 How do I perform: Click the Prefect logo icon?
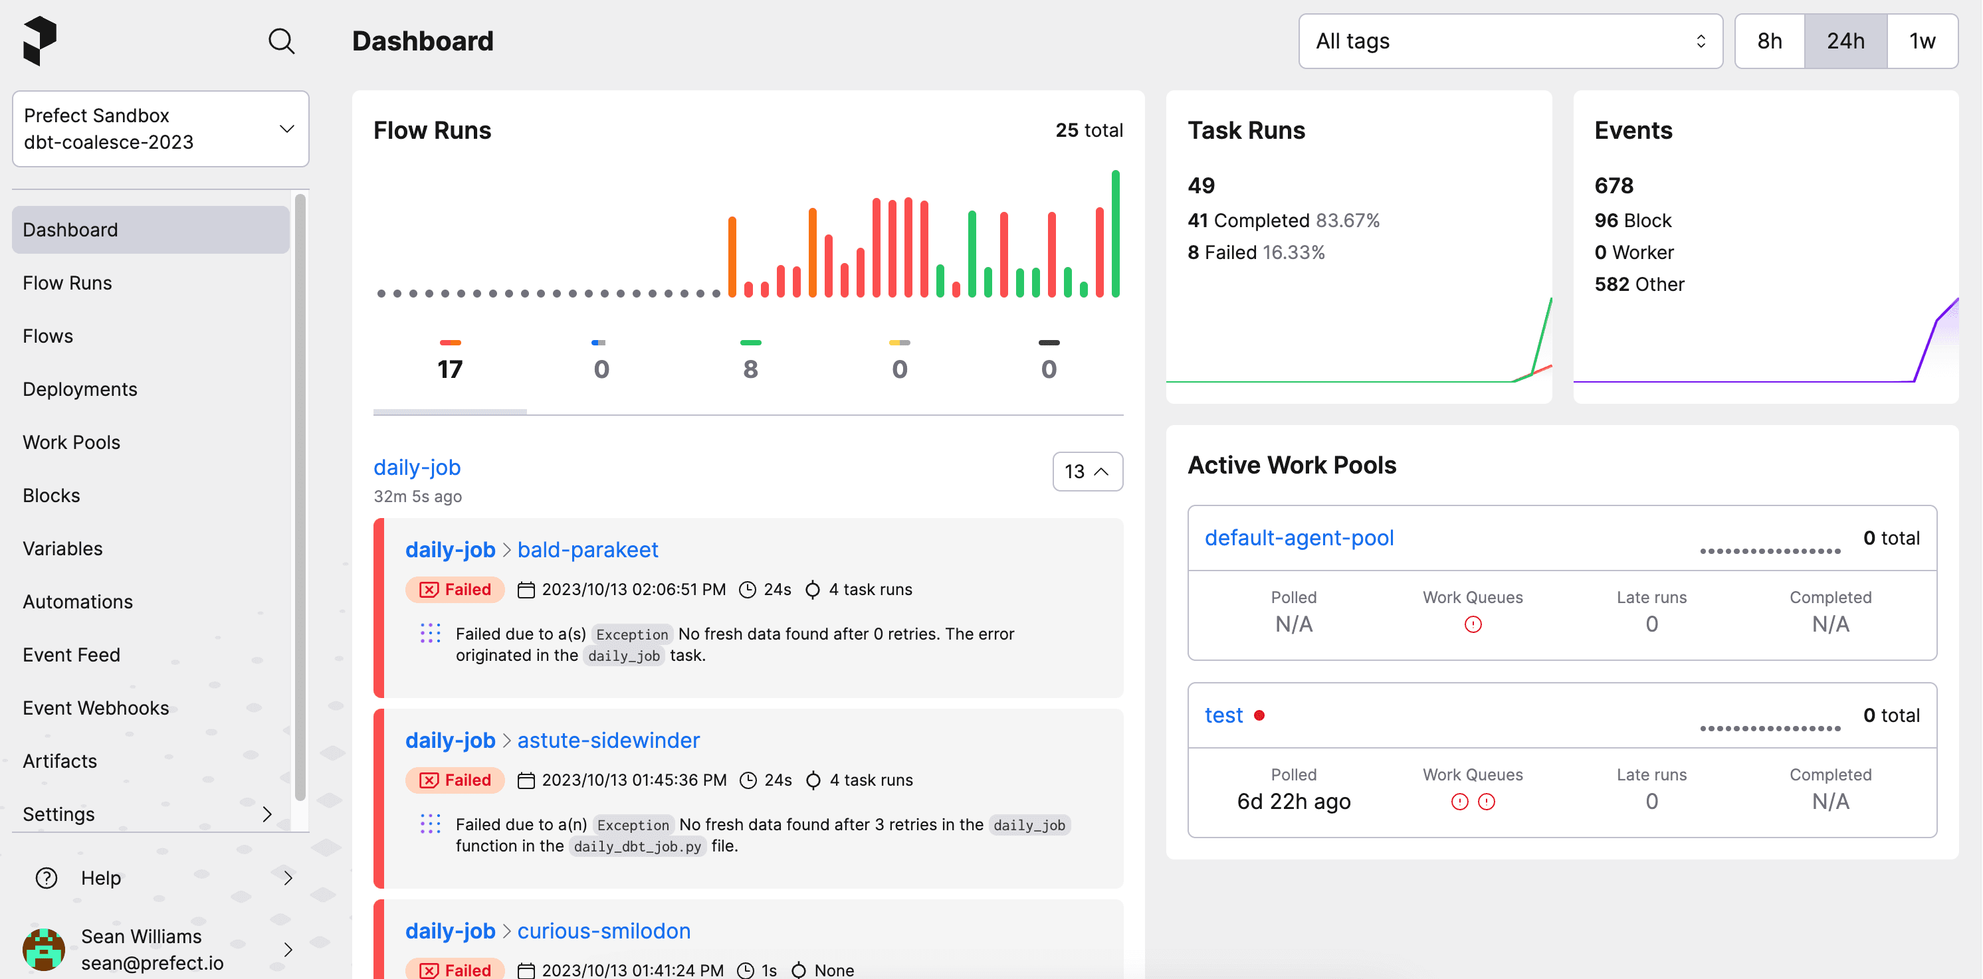39,40
